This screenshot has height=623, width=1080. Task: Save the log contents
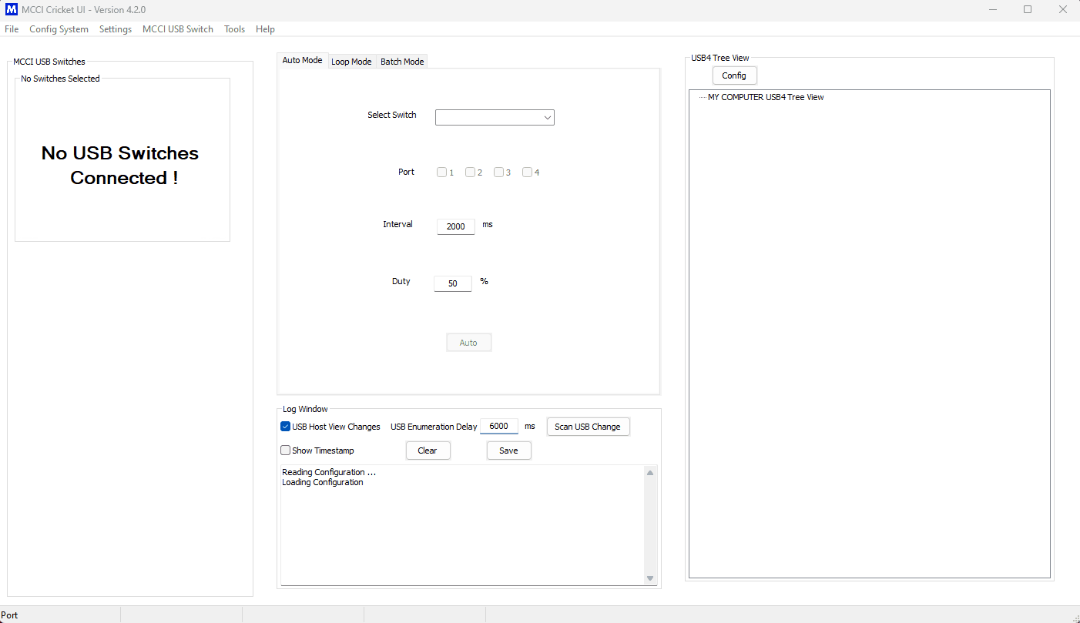pyautogui.click(x=509, y=451)
